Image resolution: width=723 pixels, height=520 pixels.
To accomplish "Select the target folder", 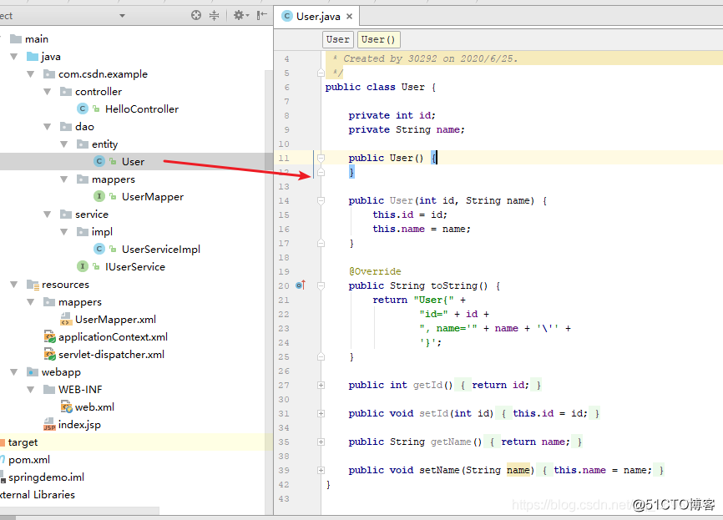I will [x=23, y=442].
